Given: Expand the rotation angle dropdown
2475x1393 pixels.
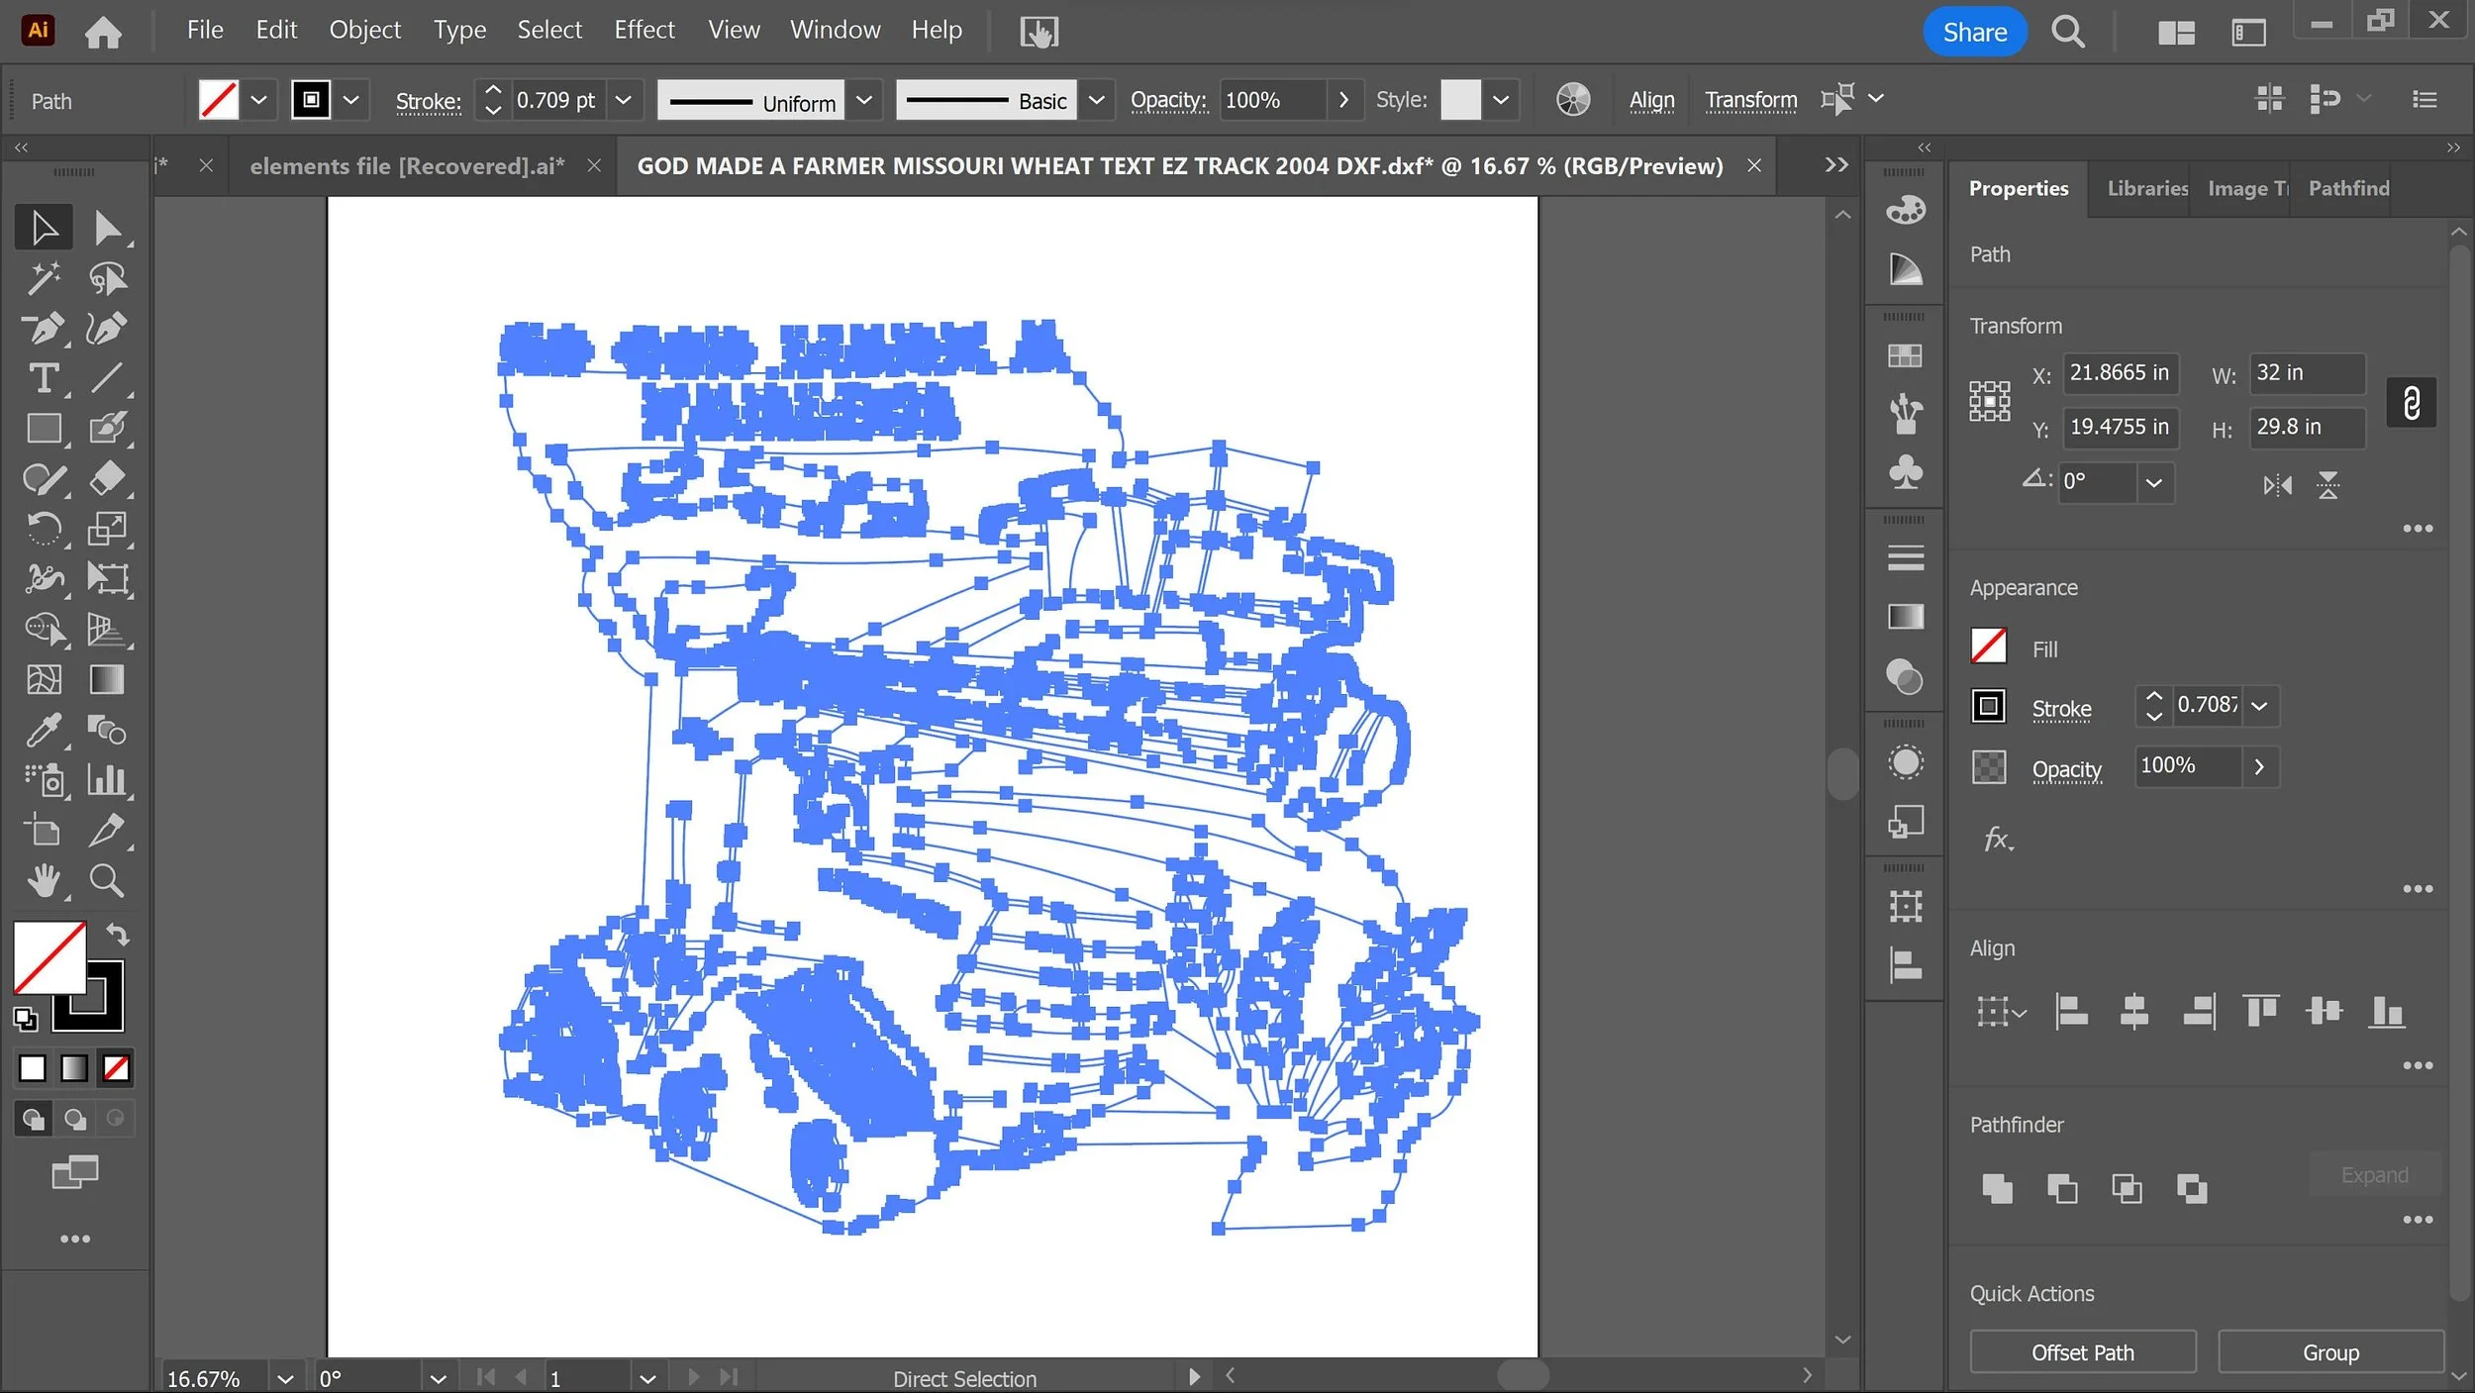Looking at the screenshot, I should (2153, 483).
